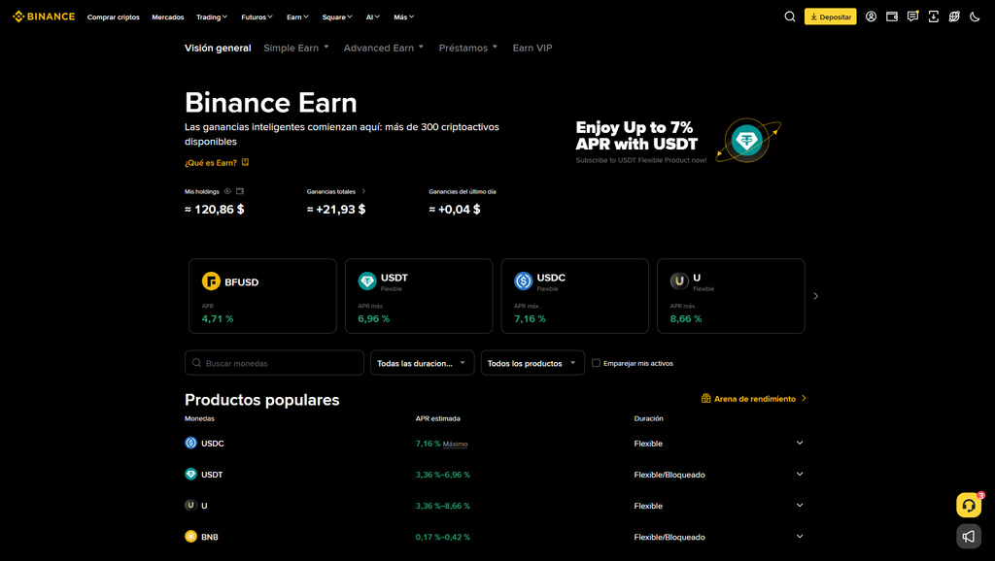The image size is (995, 561).
Task: Click the 6,96 % APR on USDT card
Action: pos(374,319)
